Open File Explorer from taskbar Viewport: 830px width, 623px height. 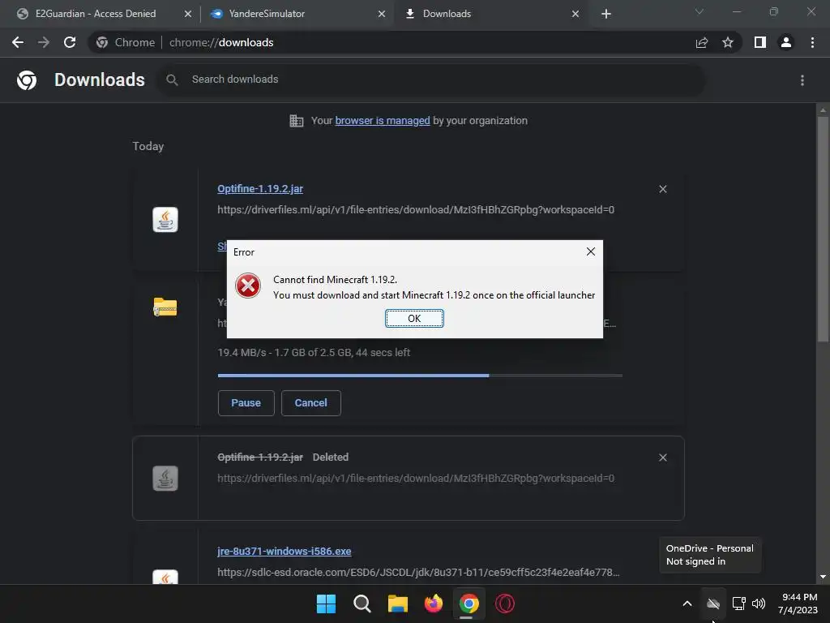coord(397,604)
